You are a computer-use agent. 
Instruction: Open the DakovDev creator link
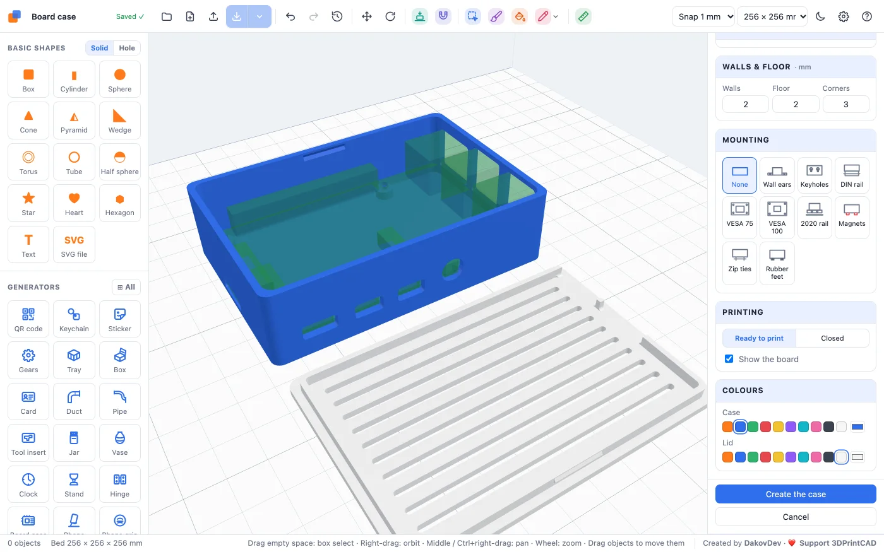click(763, 543)
